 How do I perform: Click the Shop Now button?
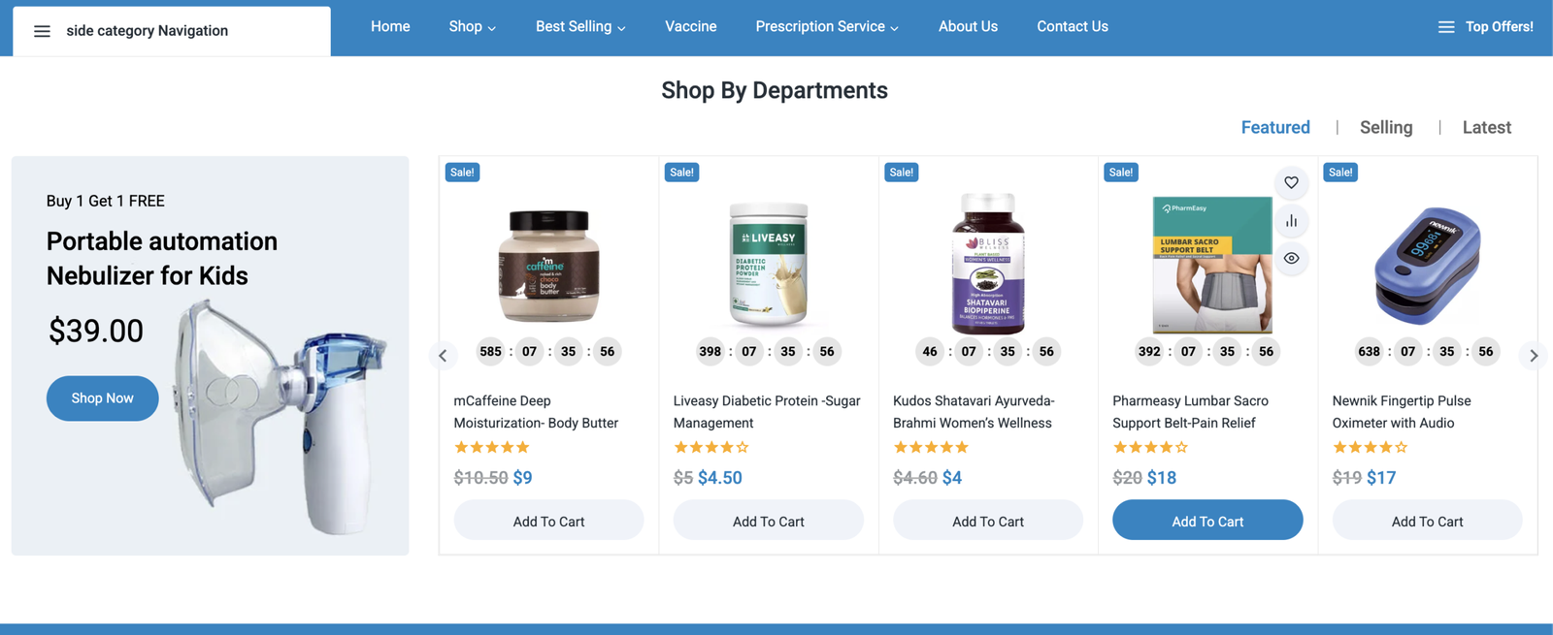point(102,398)
